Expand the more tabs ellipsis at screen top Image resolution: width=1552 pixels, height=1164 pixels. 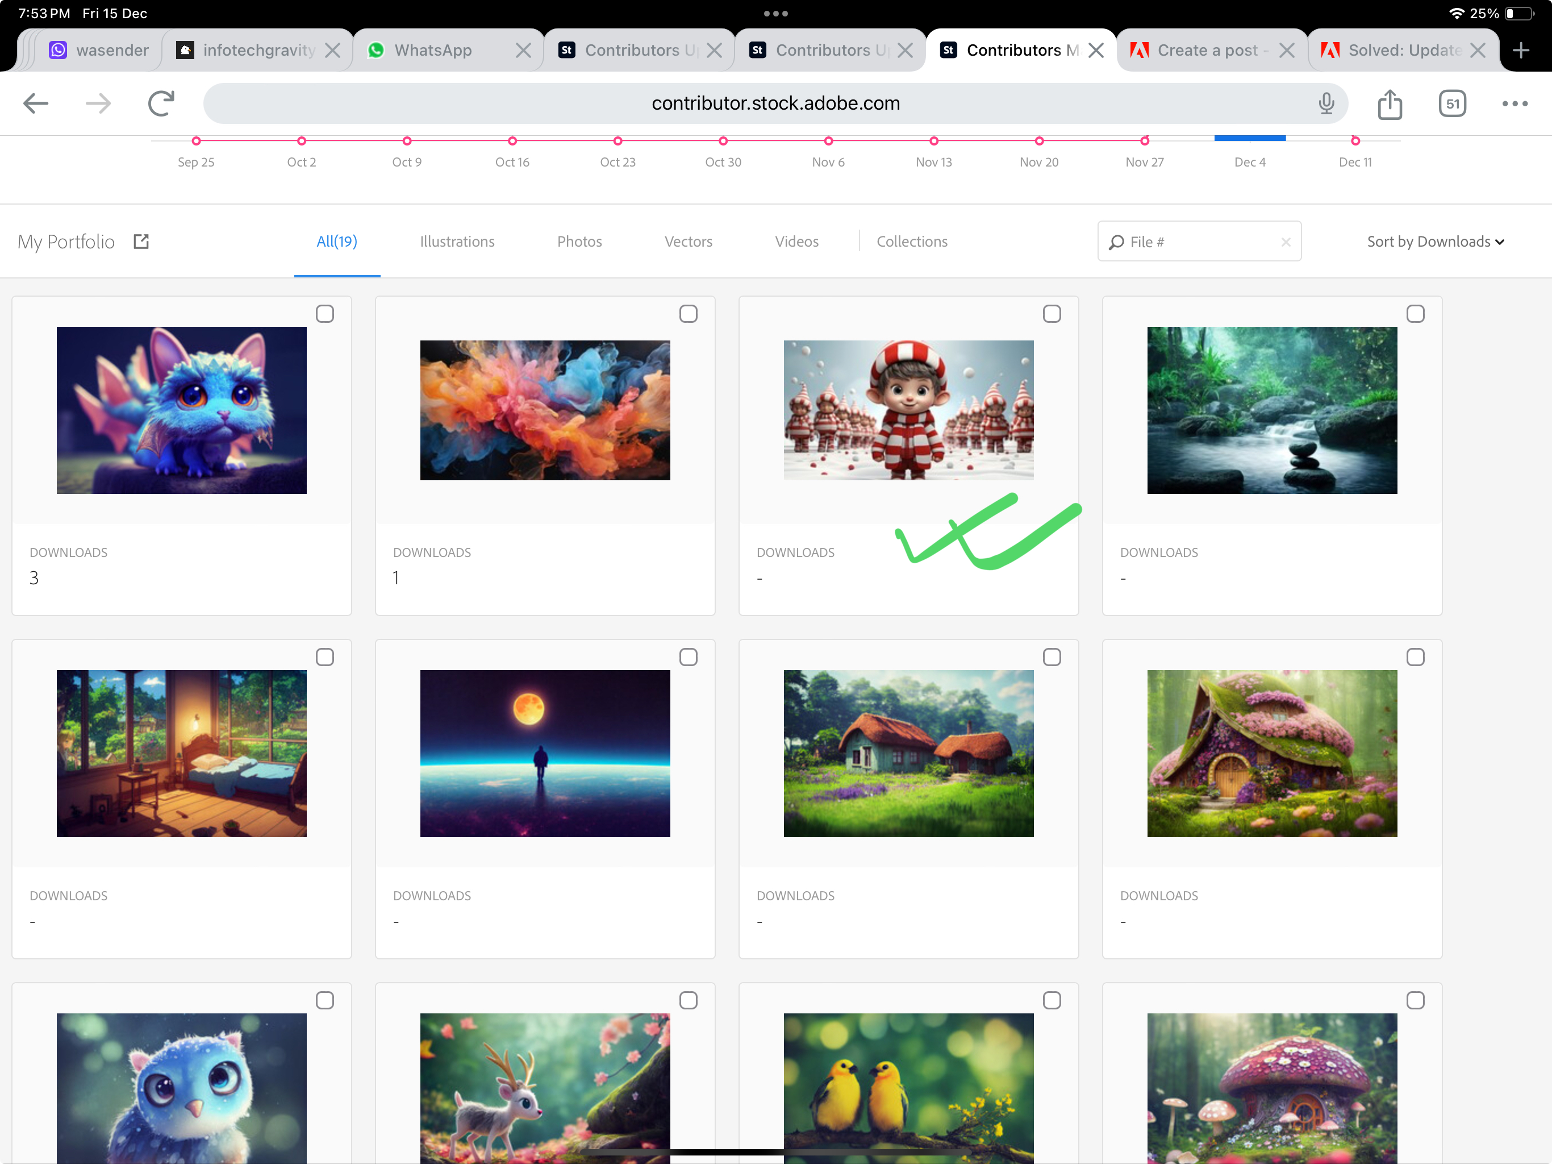776,13
